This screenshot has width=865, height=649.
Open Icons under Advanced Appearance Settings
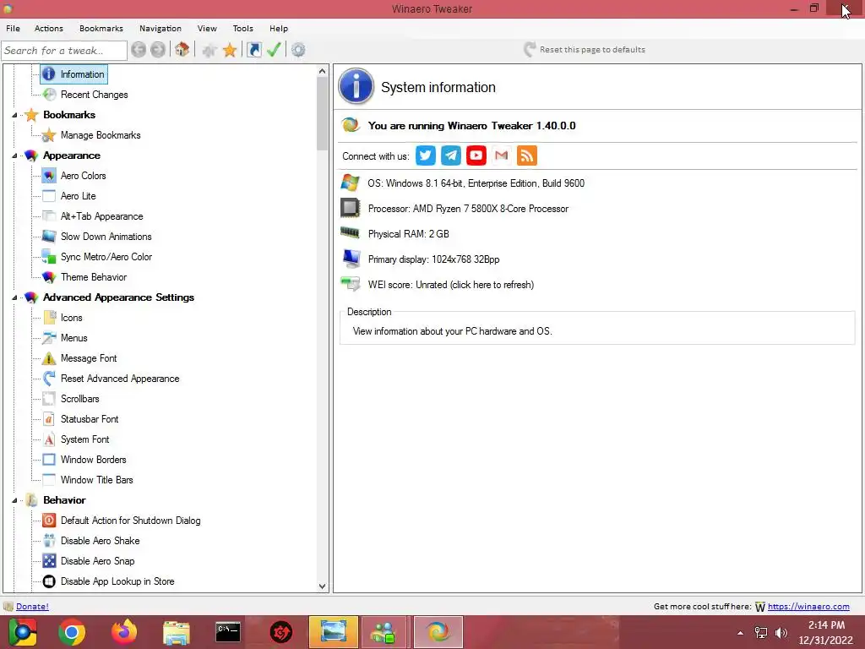click(x=72, y=318)
